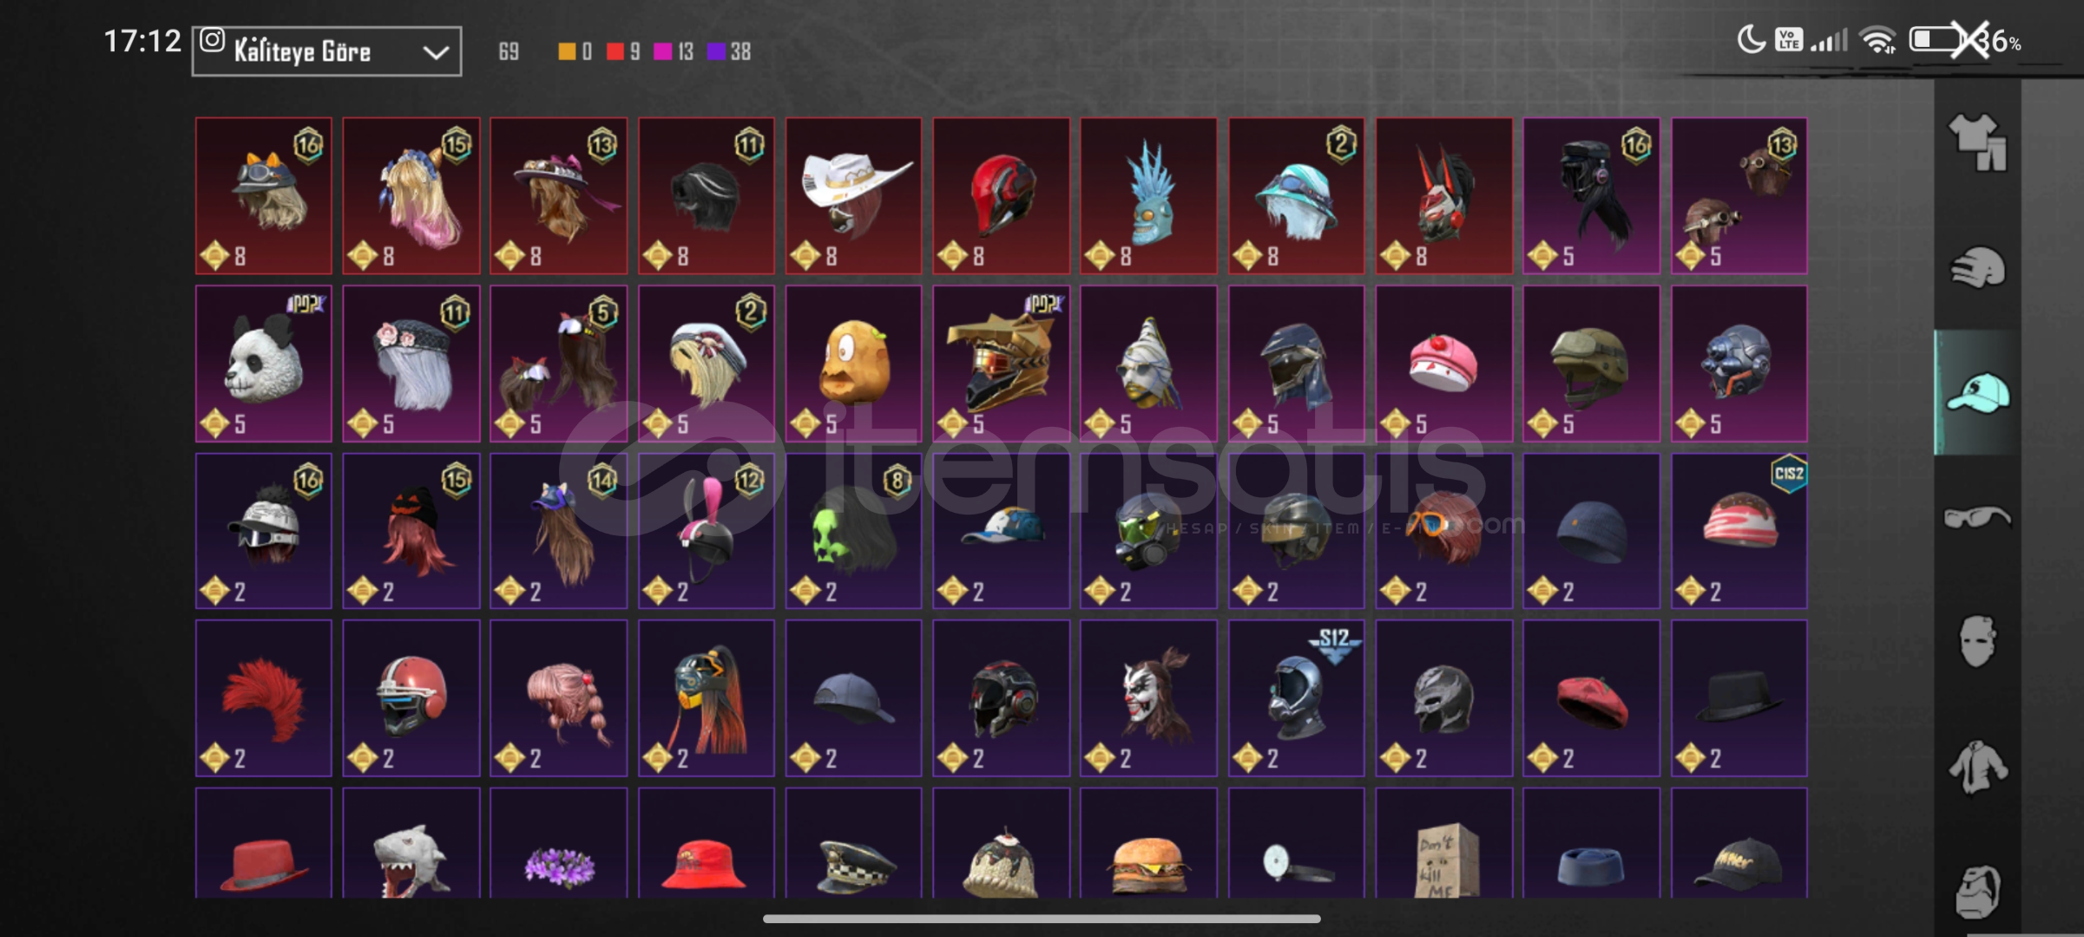Select the cap headwear category tab
Screen dimensions: 2084x937
pyautogui.click(x=1977, y=393)
